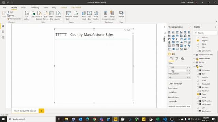Open dropdown for Sales value field
The image size is (218, 122).
[x=187, y=77]
